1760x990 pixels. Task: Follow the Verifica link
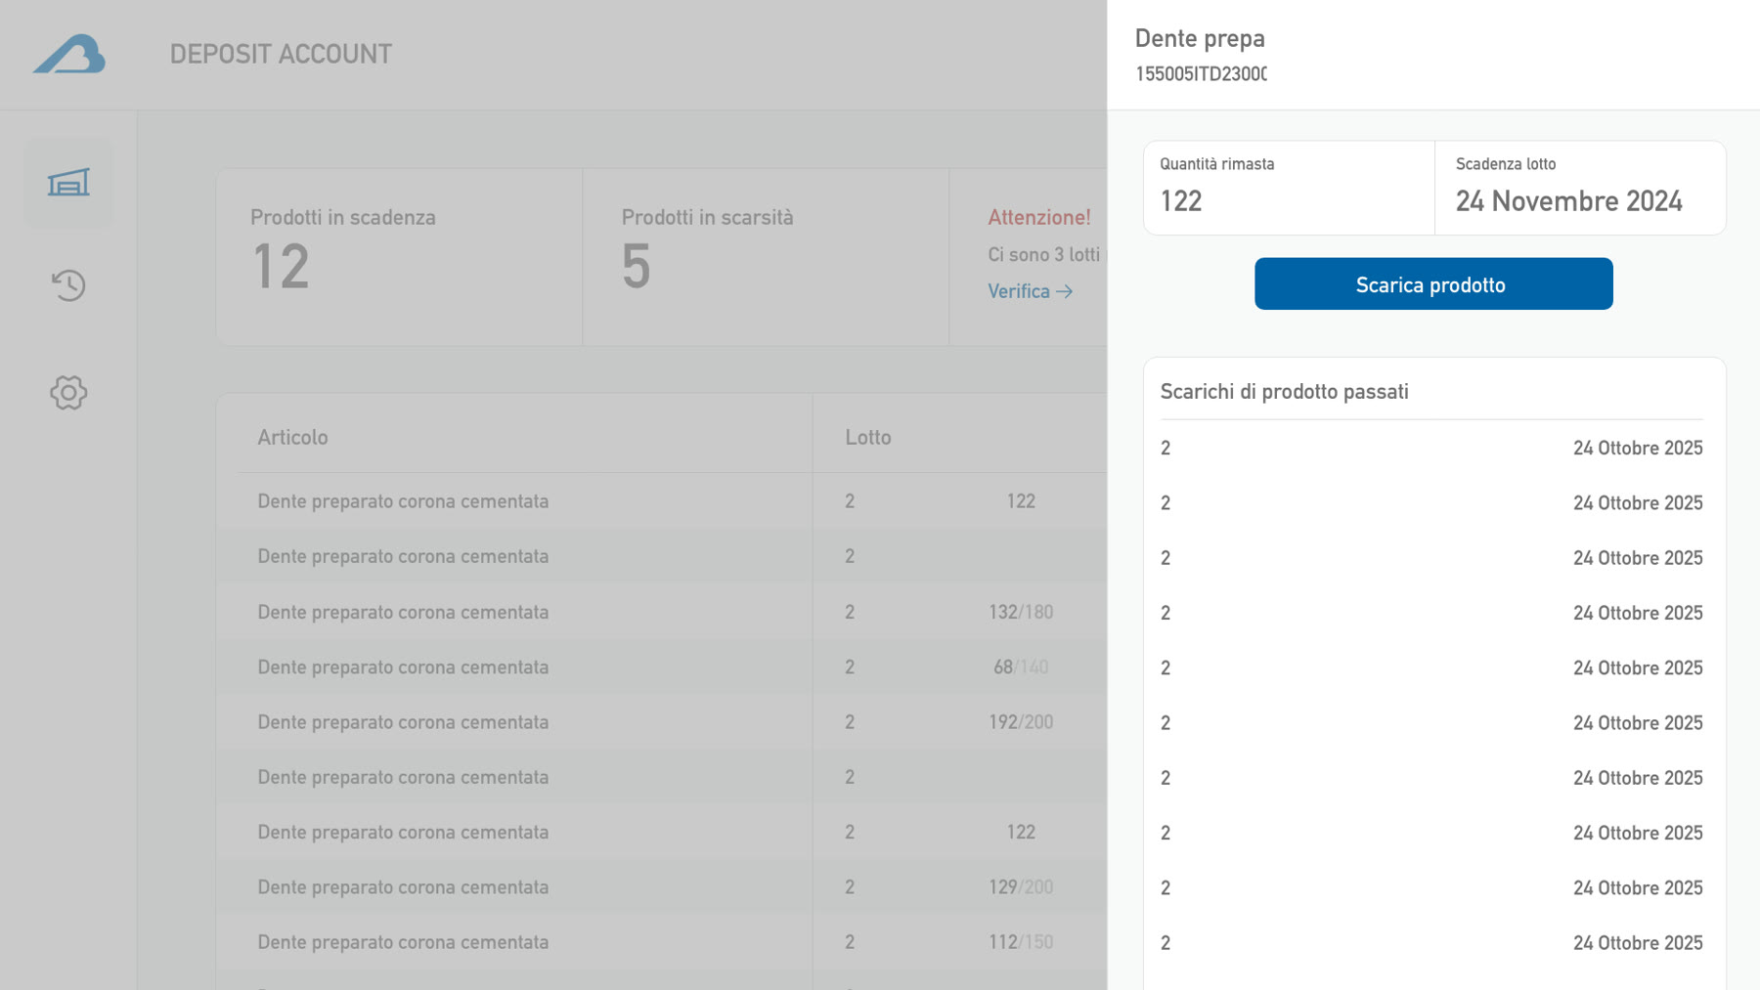click(x=1031, y=291)
